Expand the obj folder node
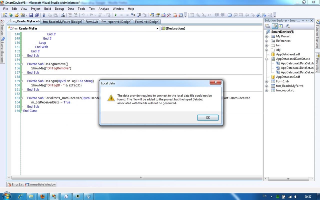The width and height of the screenshot is (320, 200). 266,50
